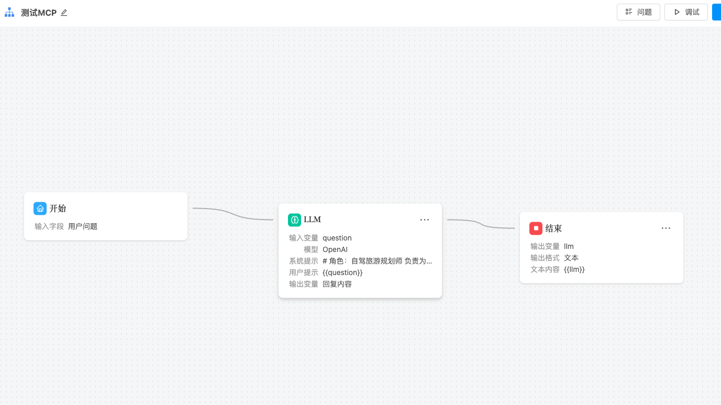Click the checklist icon in 问题 button
Image resolution: width=721 pixels, height=405 pixels.
pos(629,12)
